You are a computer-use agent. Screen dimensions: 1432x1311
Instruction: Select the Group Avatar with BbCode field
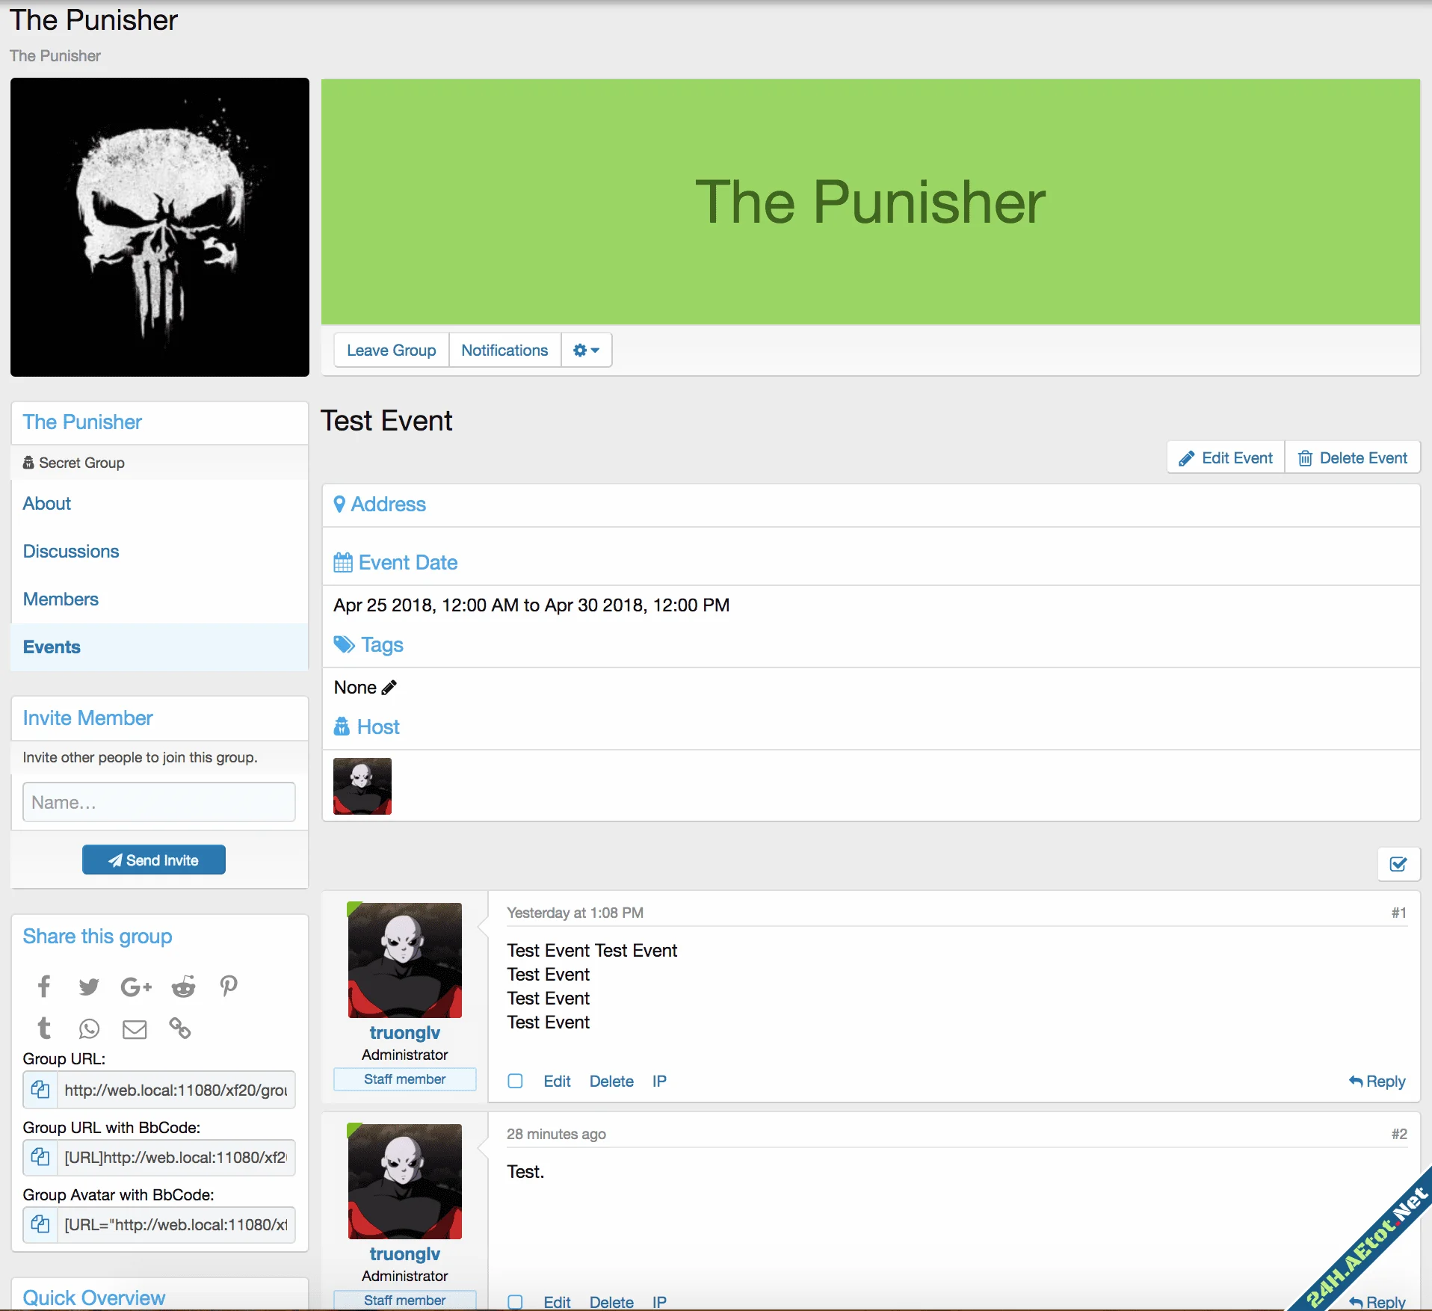pyautogui.click(x=176, y=1224)
